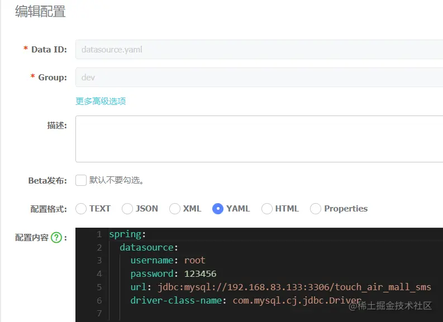
Task: Tick the Beta发布 checkbox
Action: [81, 180]
